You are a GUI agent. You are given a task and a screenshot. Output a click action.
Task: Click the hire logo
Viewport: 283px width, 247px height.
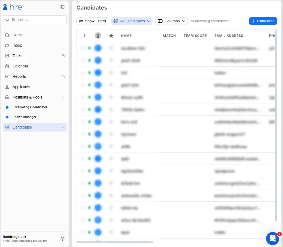pos(12,7)
